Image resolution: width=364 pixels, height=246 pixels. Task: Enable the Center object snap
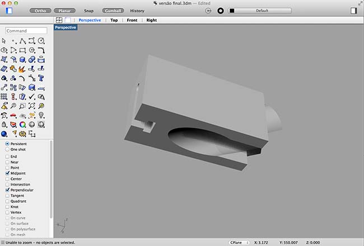[7, 179]
